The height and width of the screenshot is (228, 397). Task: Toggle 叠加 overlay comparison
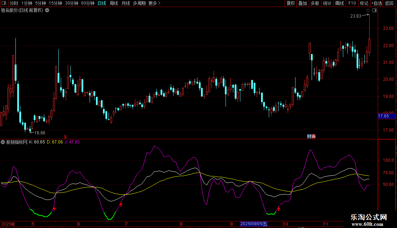tap(302, 3)
